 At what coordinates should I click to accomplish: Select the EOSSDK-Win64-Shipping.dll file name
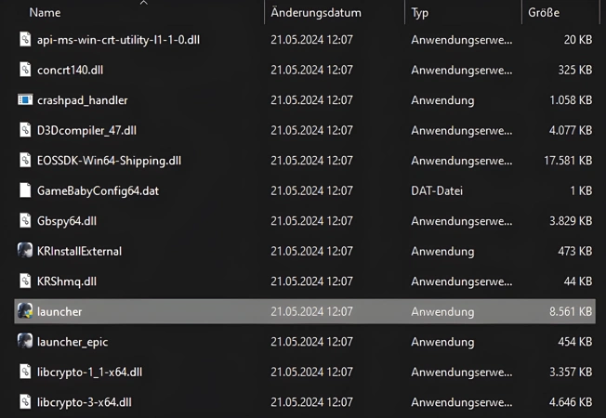[109, 160]
